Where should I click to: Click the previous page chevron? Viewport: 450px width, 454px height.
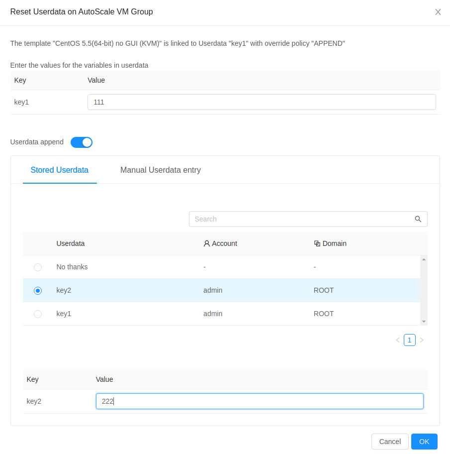point(397,340)
